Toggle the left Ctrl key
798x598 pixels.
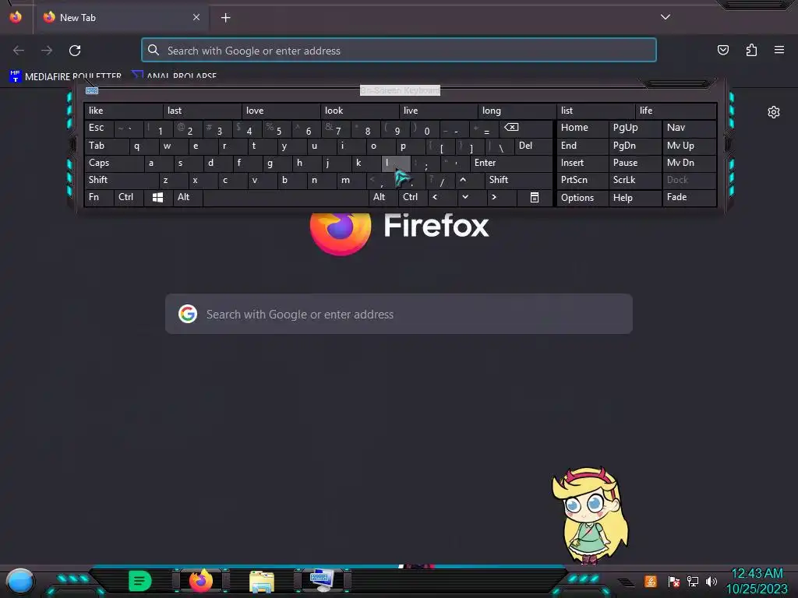[129, 197]
